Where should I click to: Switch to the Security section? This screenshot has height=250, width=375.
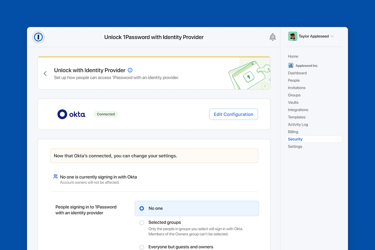pos(295,139)
